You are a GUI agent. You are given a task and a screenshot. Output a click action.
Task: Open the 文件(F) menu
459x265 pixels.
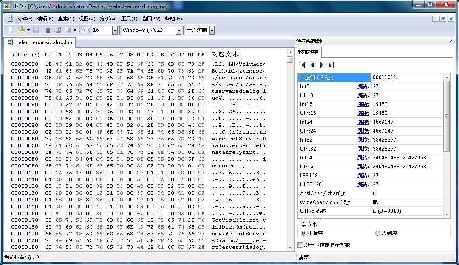click(x=24, y=19)
